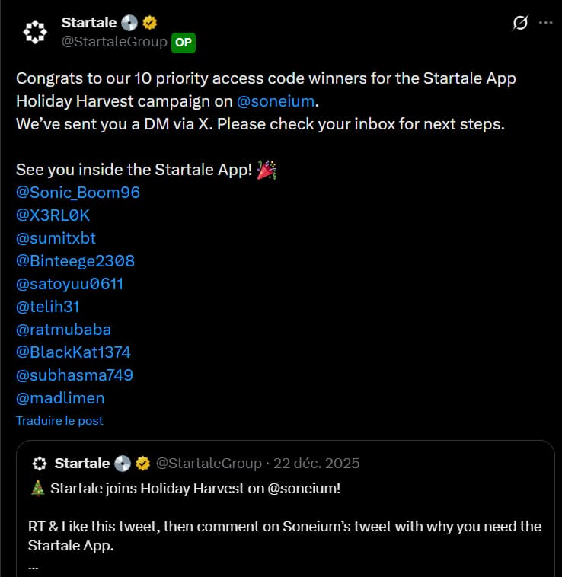Open the @X3RL0K profile link
Screen dimensions: 562x577
pos(53,215)
